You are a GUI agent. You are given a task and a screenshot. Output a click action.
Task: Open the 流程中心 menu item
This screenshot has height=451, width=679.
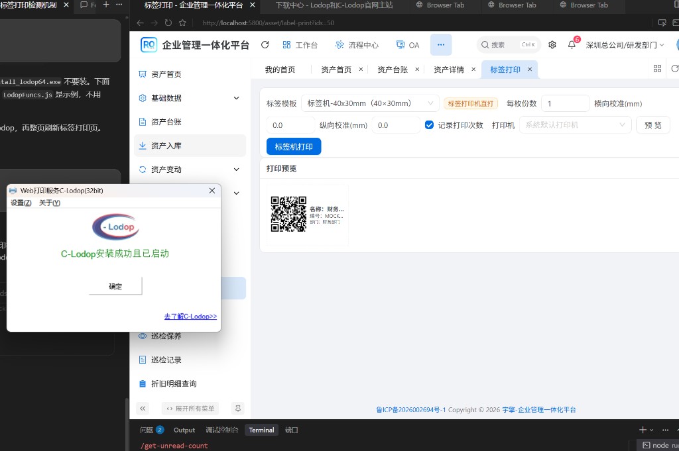coord(357,45)
